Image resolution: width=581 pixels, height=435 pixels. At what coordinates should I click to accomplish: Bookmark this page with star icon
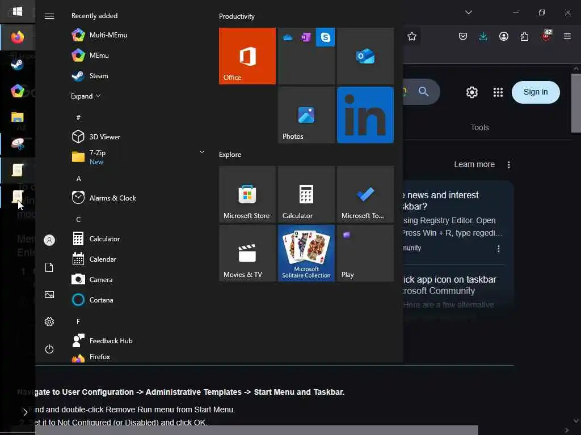click(412, 36)
